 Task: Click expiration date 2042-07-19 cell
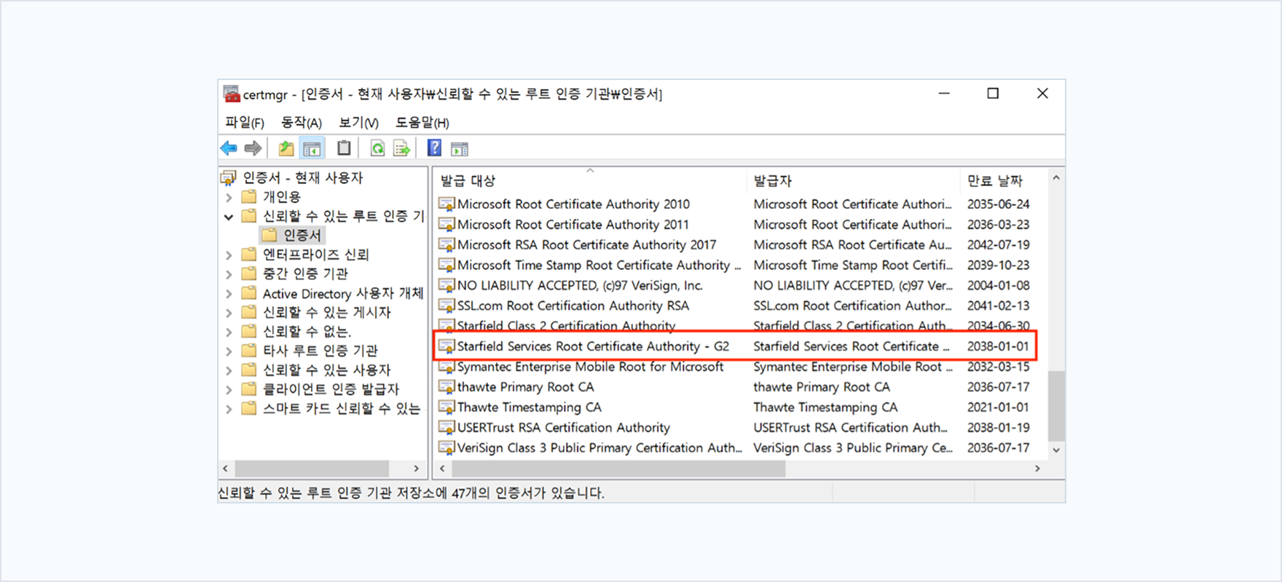click(x=998, y=244)
